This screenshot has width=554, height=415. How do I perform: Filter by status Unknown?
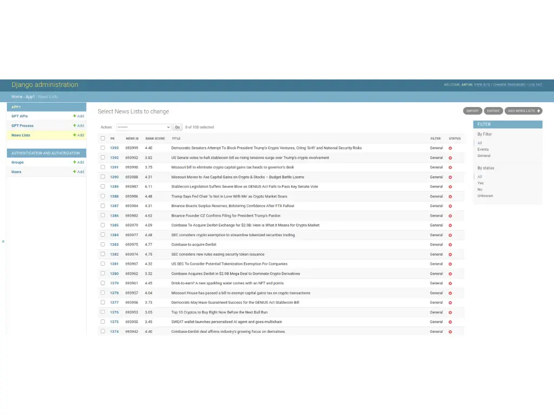coord(485,196)
